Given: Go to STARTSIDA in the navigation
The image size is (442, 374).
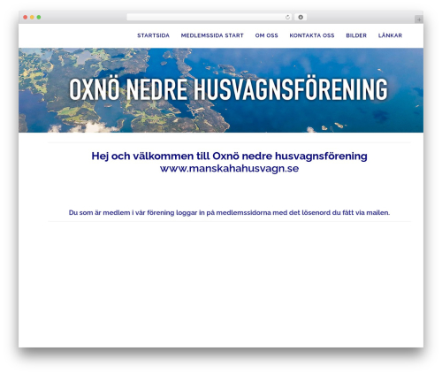Looking at the screenshot, I should pos(153,35).
